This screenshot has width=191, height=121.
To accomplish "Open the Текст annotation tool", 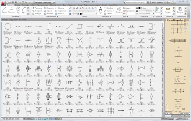I will point(101,10).
